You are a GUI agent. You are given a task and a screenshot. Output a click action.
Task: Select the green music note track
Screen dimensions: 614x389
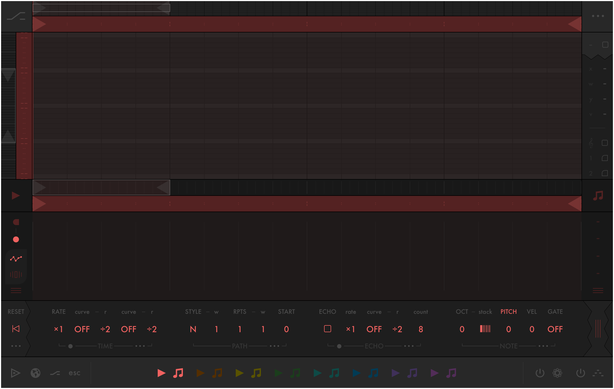[x=295, y=373]
